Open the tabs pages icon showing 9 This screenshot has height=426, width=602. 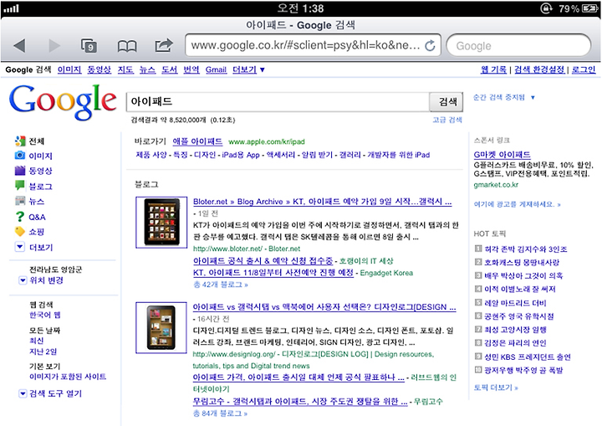tap(89, 46)
